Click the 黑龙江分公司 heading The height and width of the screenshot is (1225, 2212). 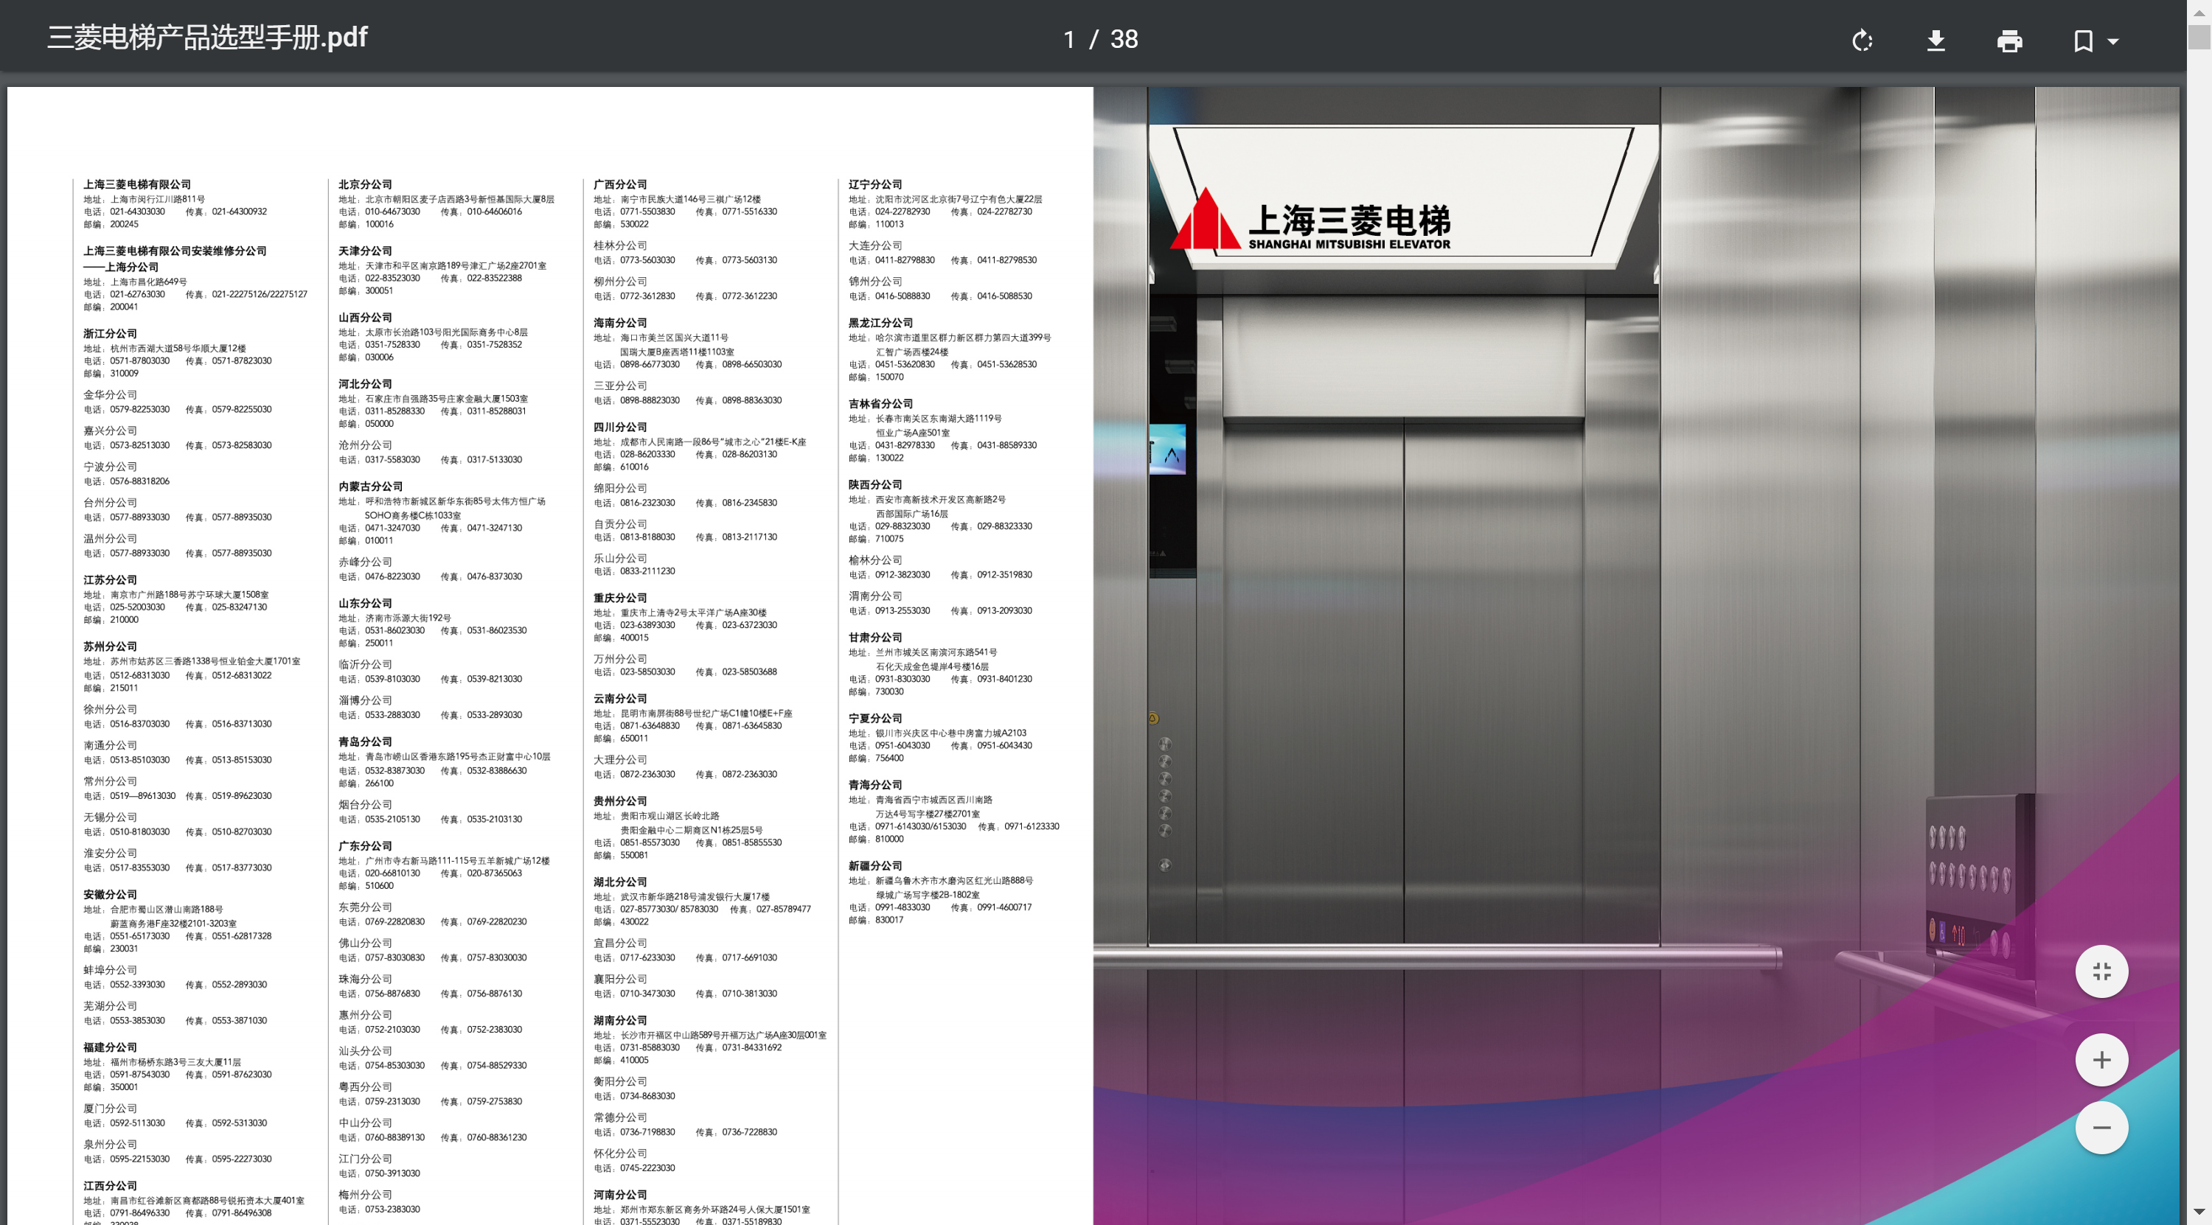pos(880,323)
